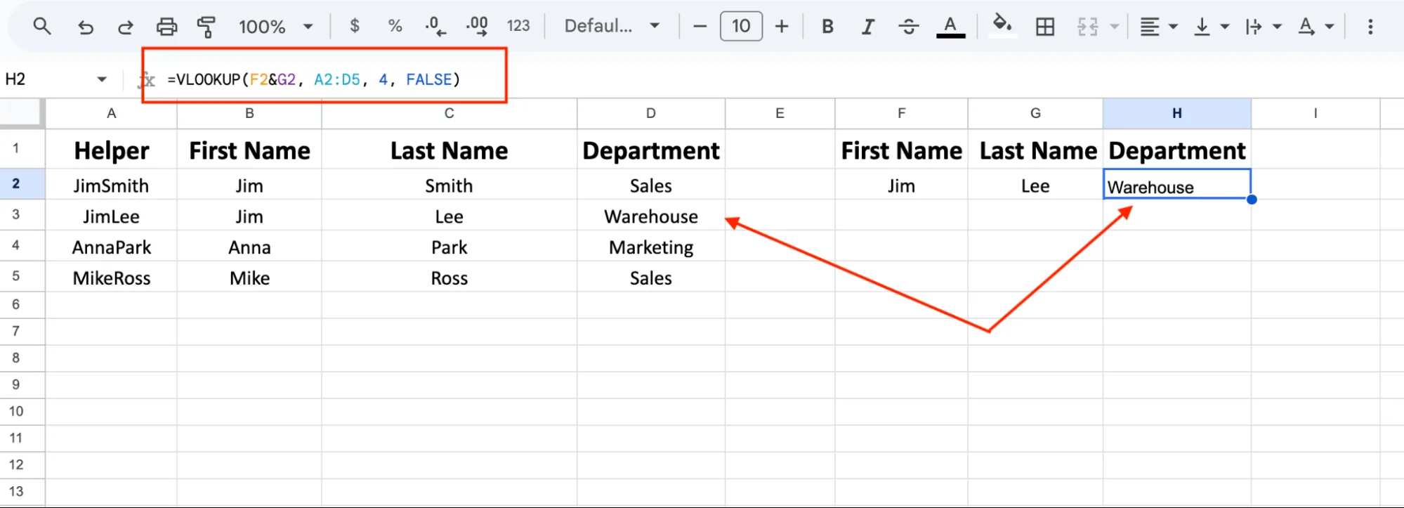
Task: Decrease decimal places icon
Action: (435, 27)
